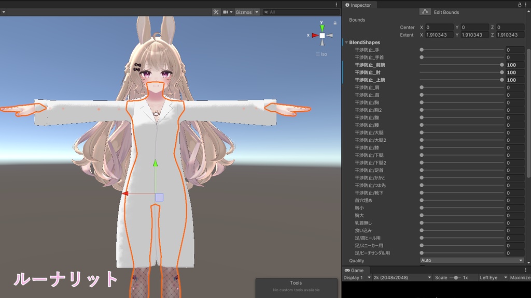Open the Gizmos dropdown arrow
This screenshot has height=298, width=531.
pos(257,12)
